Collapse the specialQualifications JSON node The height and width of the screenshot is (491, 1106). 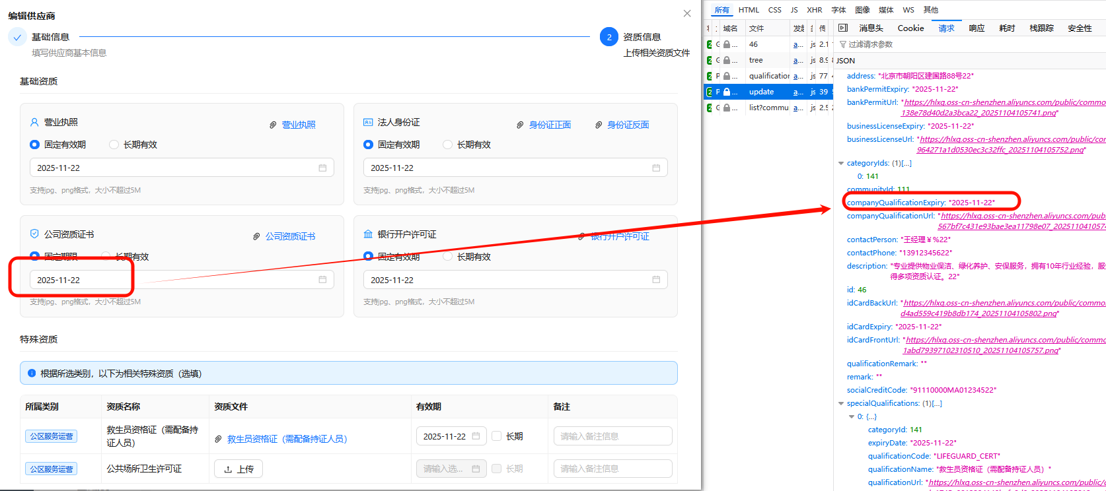[x=841, y=403]
